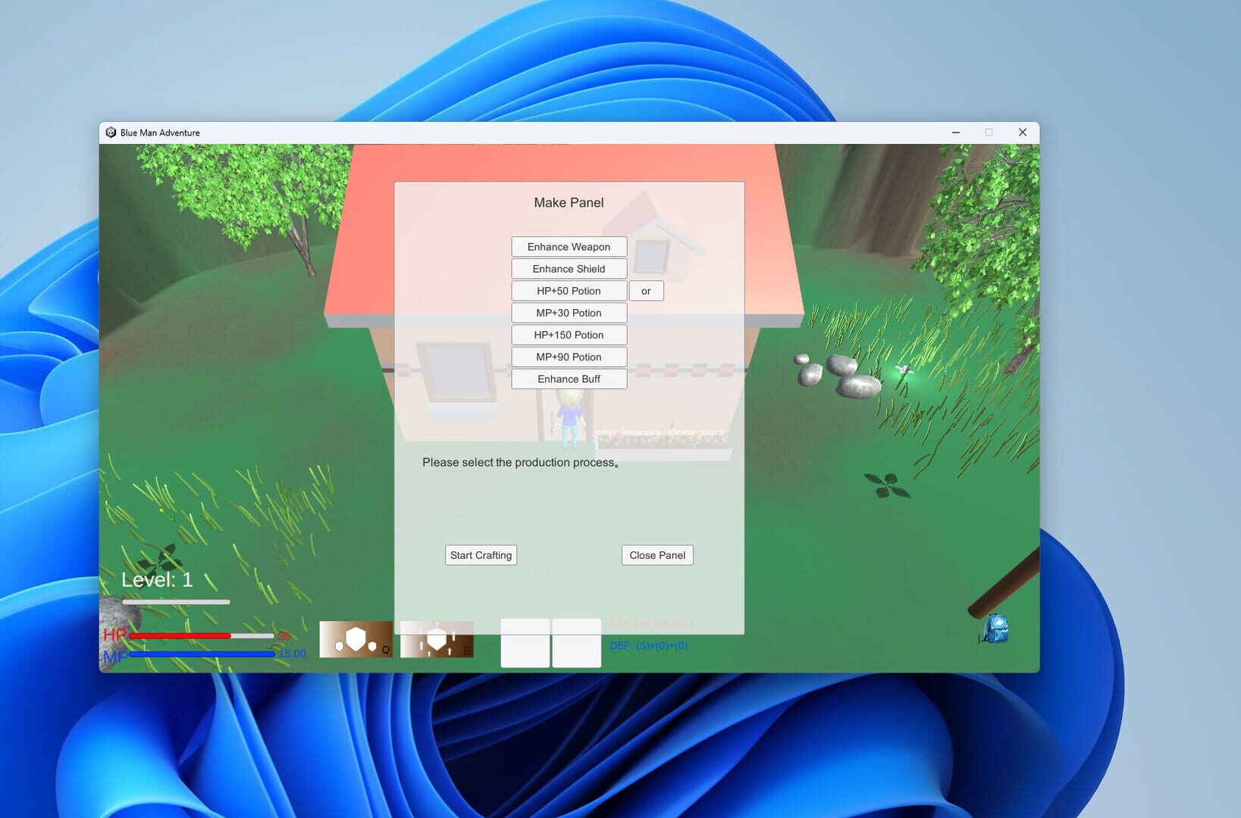Select Enhance Buff option
Image resolution: width=1241 pixels, height=818 pixels.
tap(569, 379)
